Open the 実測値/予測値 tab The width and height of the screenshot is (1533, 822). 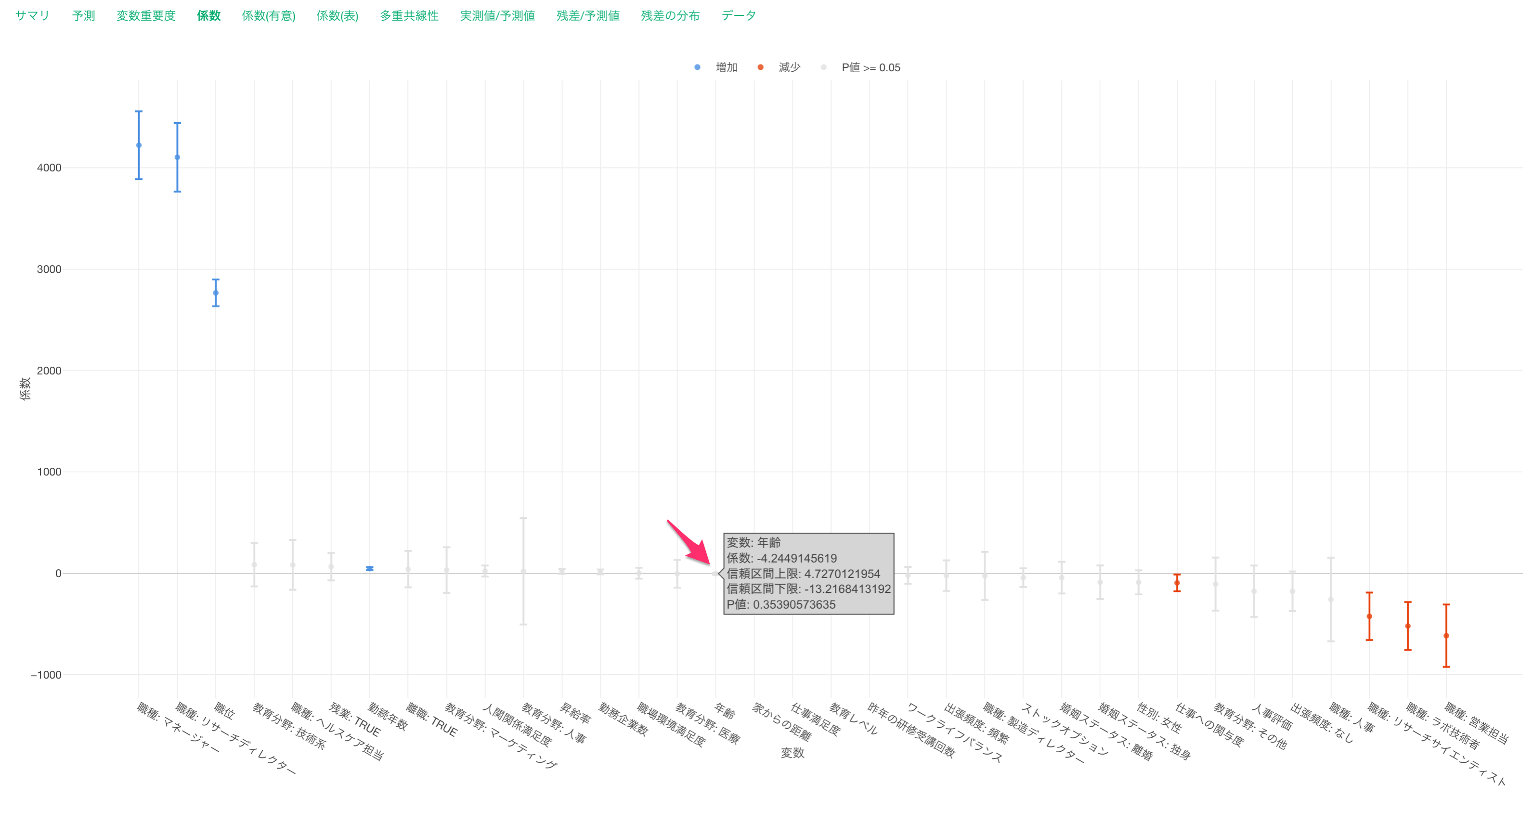click(x=497, y=15)
